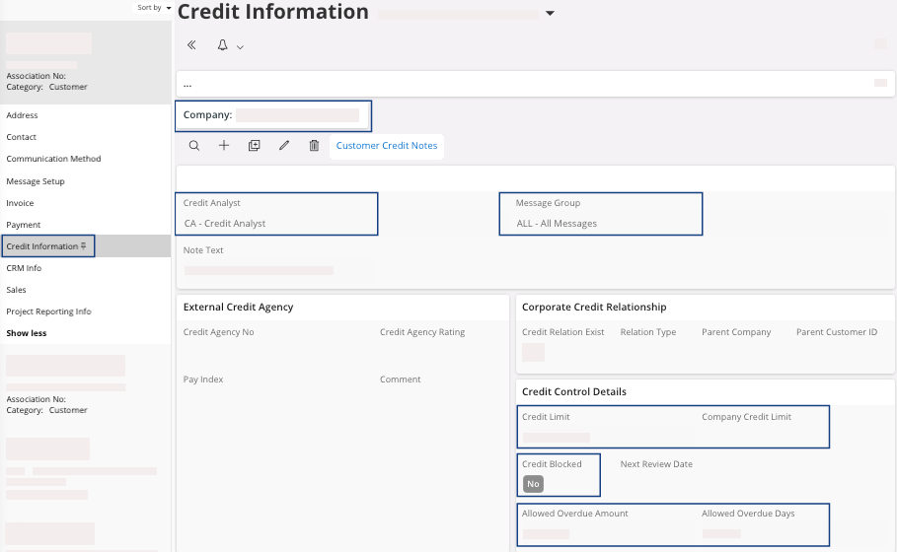Image resolution: width=897 pixels, height=552 pixels.
Task: Open the Address menu item
Action: click(x=22, y=115)
